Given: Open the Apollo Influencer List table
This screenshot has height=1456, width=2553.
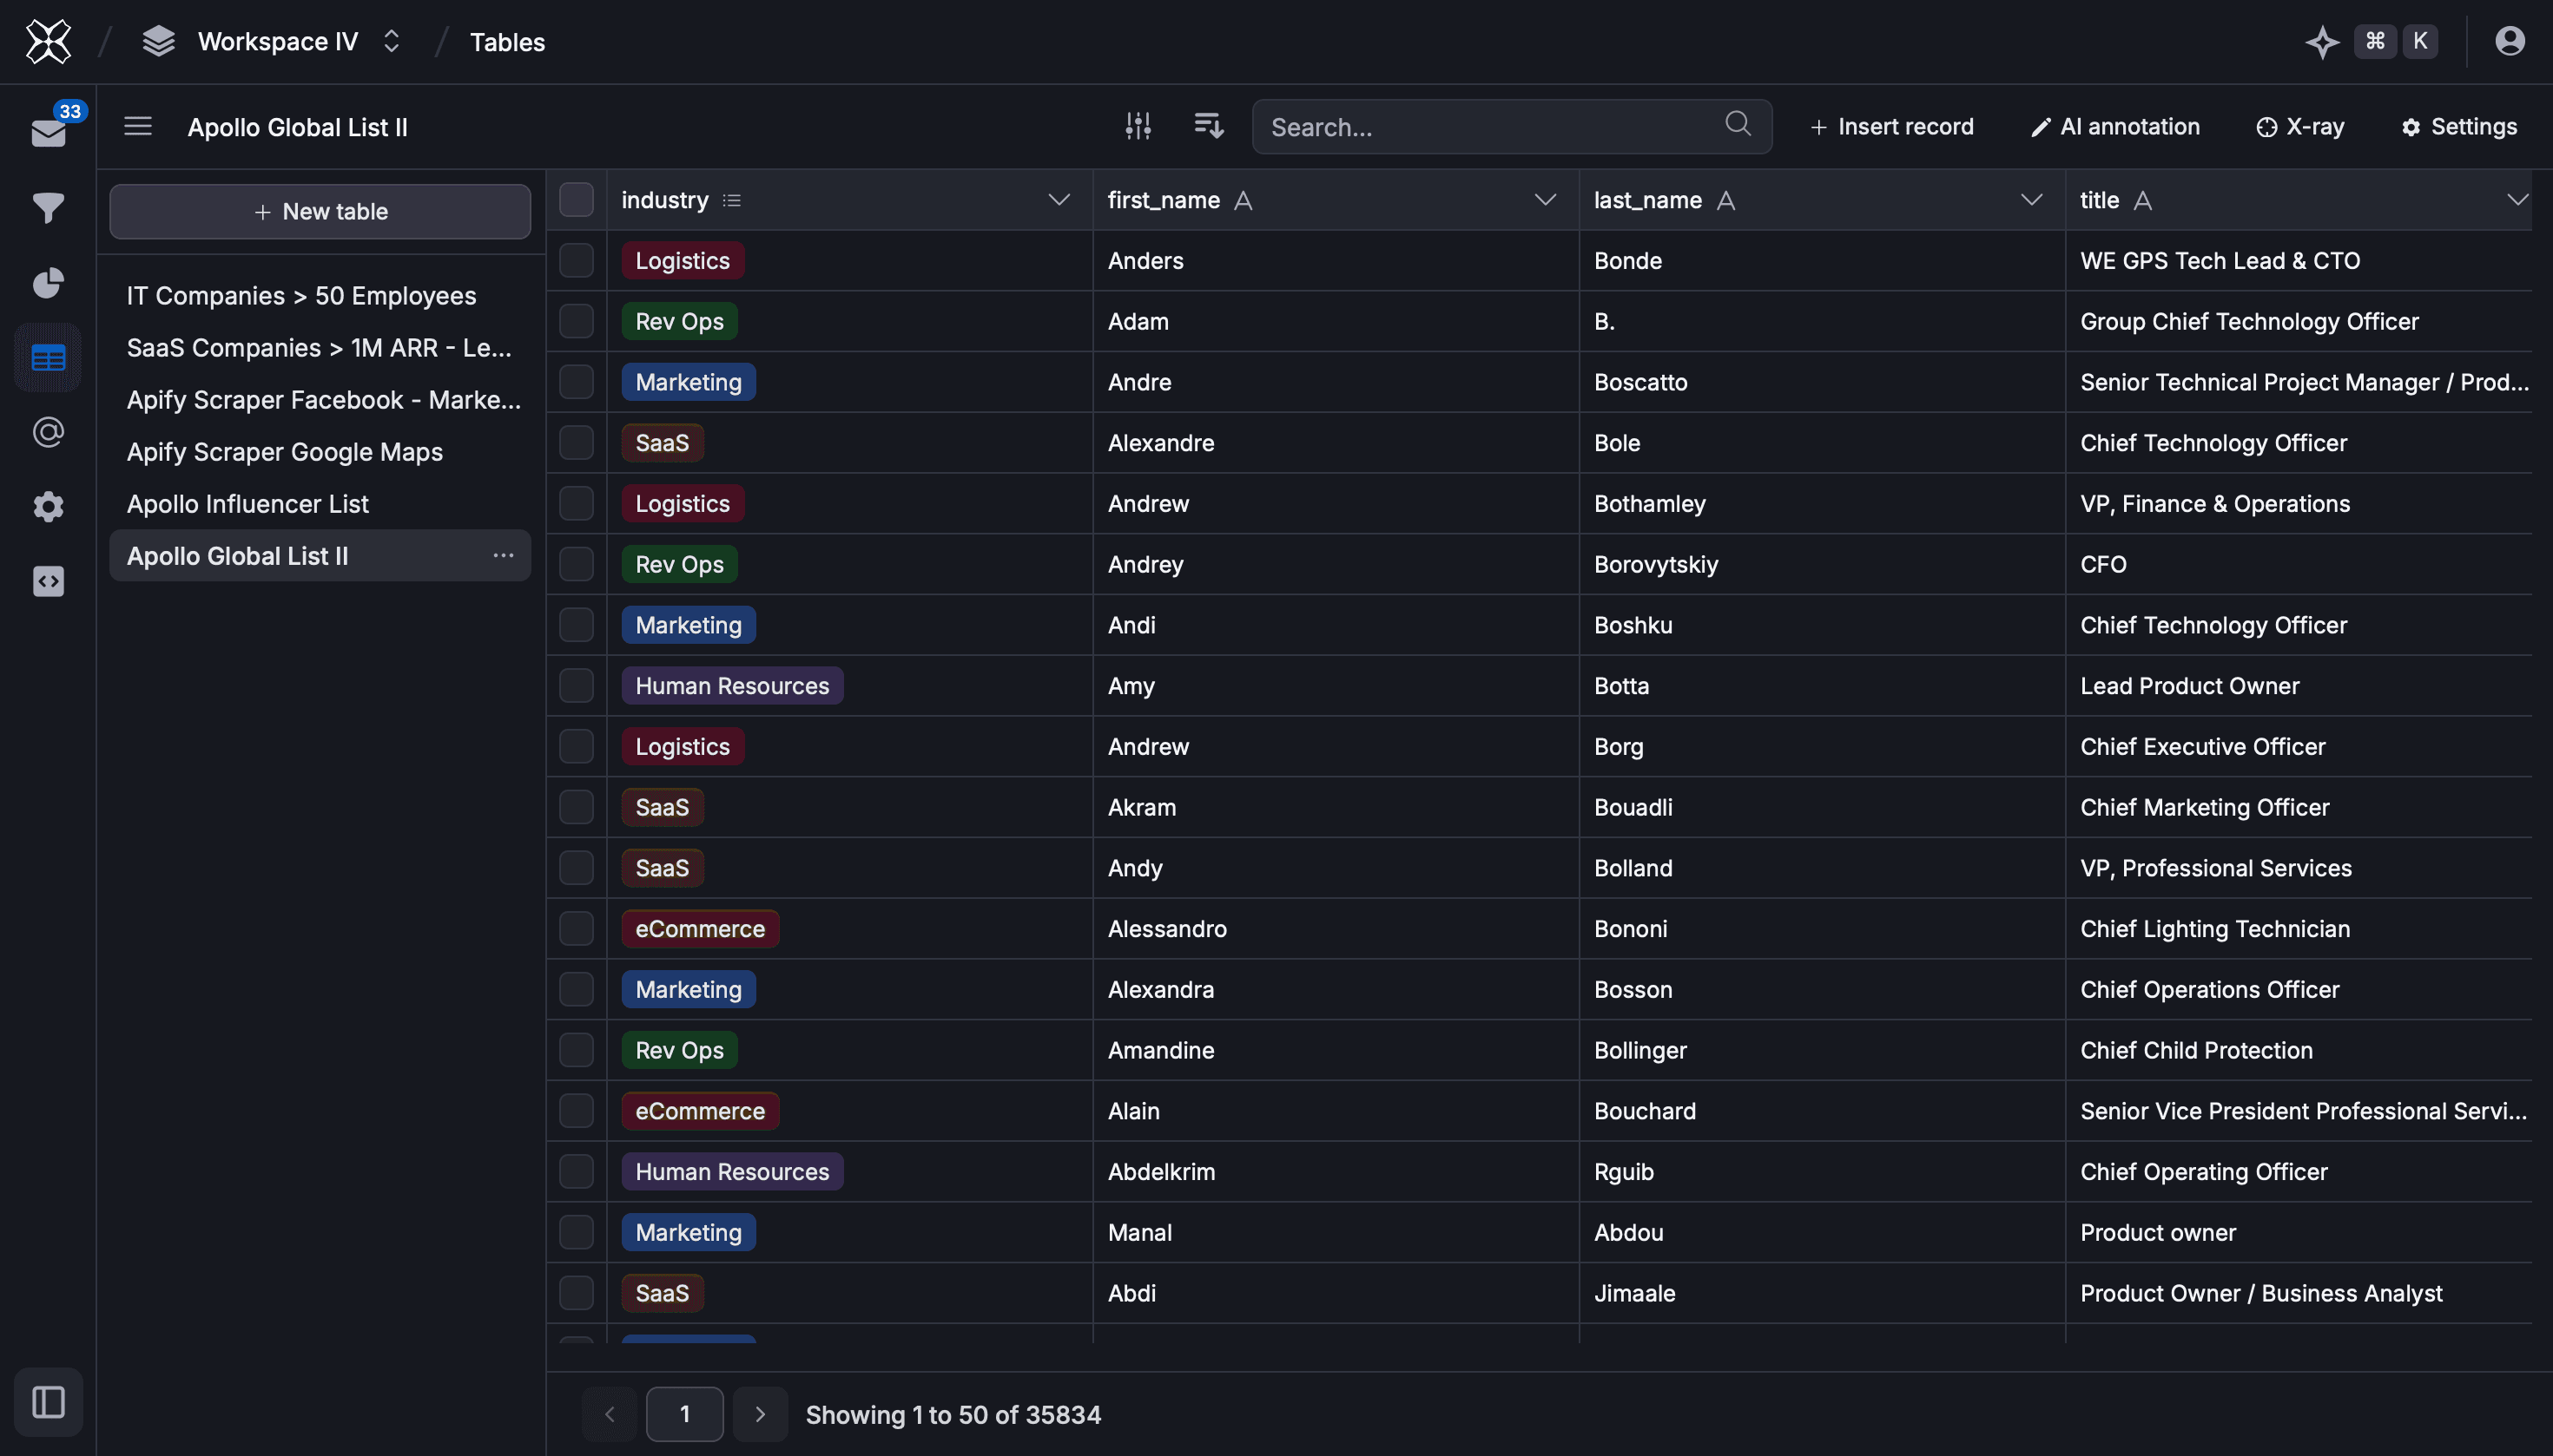Looking at the screenshot, I should pos(247,504).
